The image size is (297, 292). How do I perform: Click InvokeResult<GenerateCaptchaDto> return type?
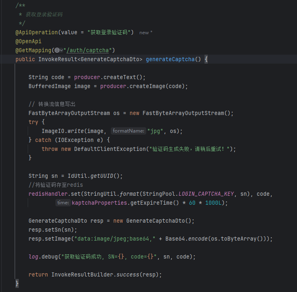pos(90,60)
